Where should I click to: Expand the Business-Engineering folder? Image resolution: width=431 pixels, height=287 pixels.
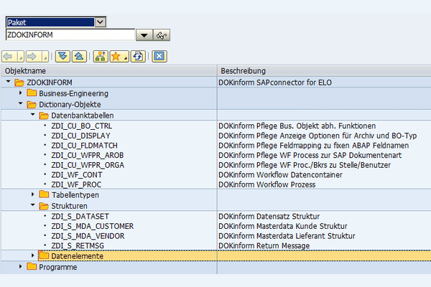[x=20, y=93]
